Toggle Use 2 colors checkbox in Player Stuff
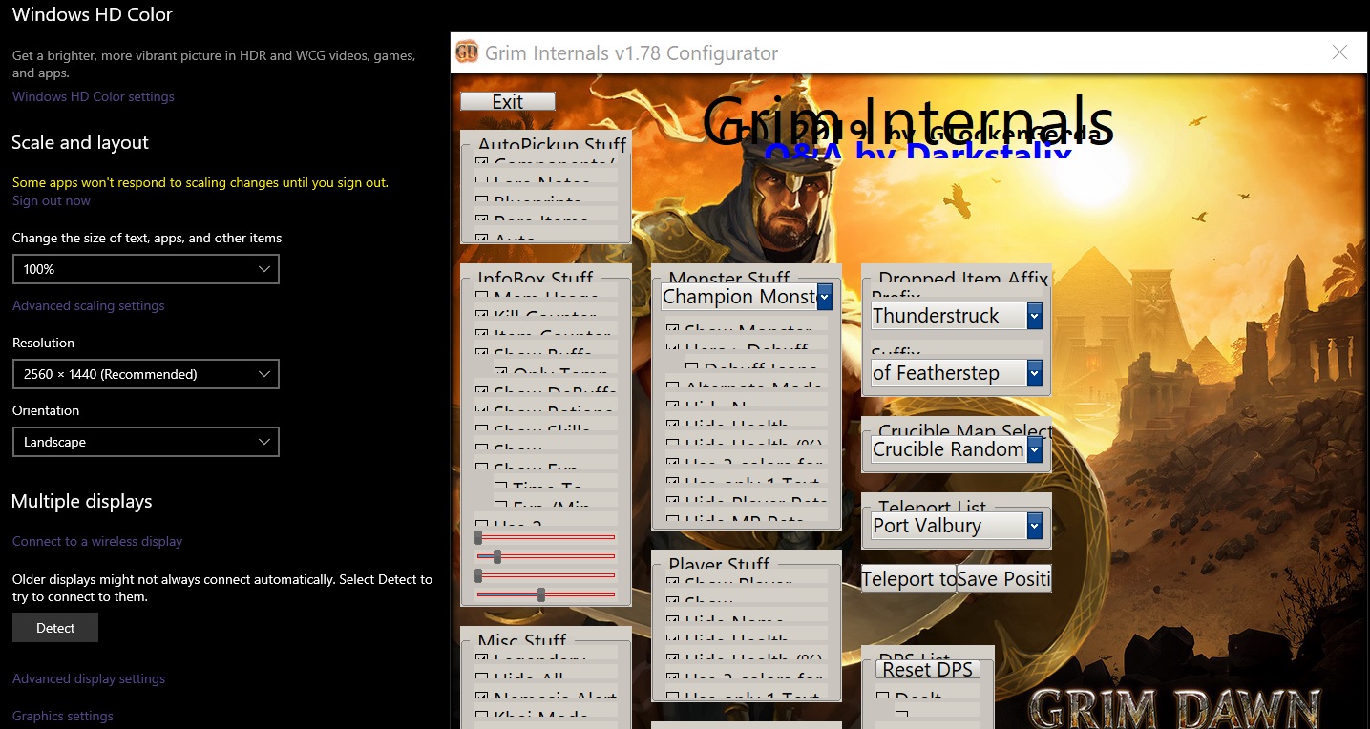Viewport: 1370px width, 729px height. tap(673, 677)
